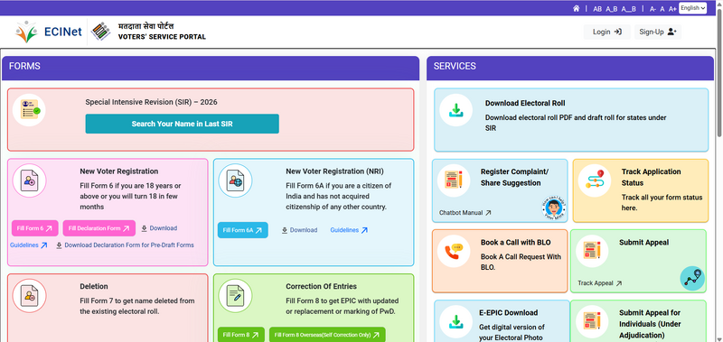The width and height of the screenshot is (723, 342).
Task: Click the Deletion card round icon
Action: click(x=29, y=295)
